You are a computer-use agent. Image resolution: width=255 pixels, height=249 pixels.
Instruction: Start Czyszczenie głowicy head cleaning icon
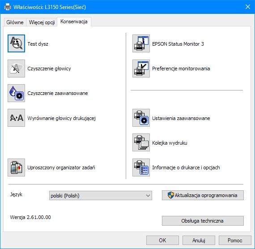(x=16, y=69)
